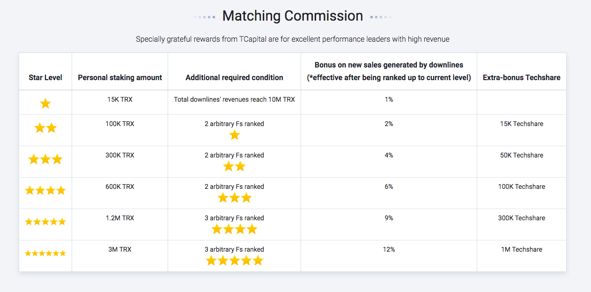The height and width of the screenshot is (292, 591).
Task: Click the 15K TRX staking cell
Action: coord(120,99)
